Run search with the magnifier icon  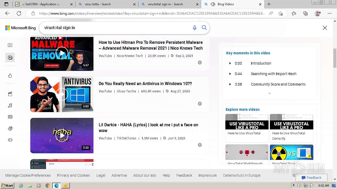204,28
